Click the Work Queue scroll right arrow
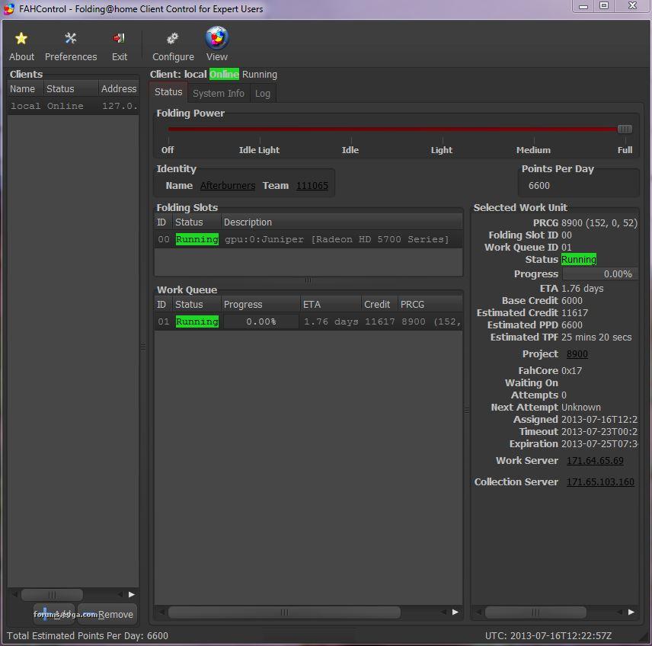652x646 pixels. point(455,612)
